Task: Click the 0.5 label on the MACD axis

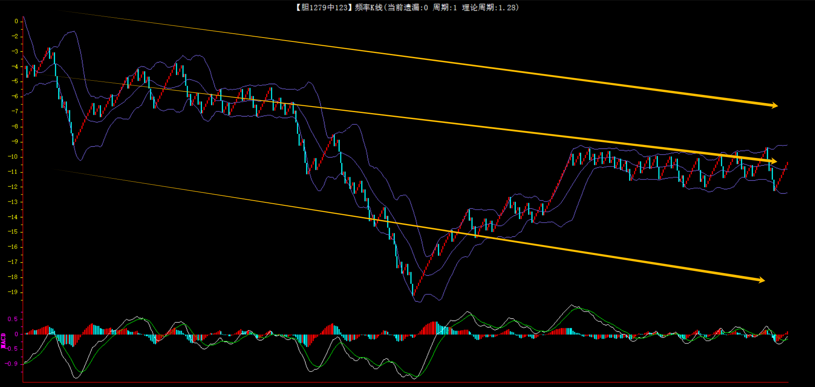Action: click(x=13, y=319)
